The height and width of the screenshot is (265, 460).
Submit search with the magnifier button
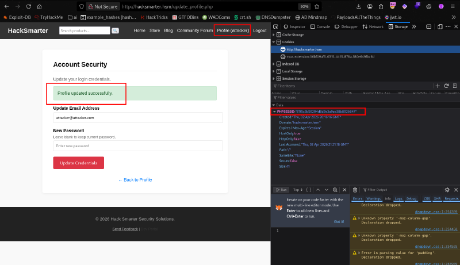pos(116,30)
